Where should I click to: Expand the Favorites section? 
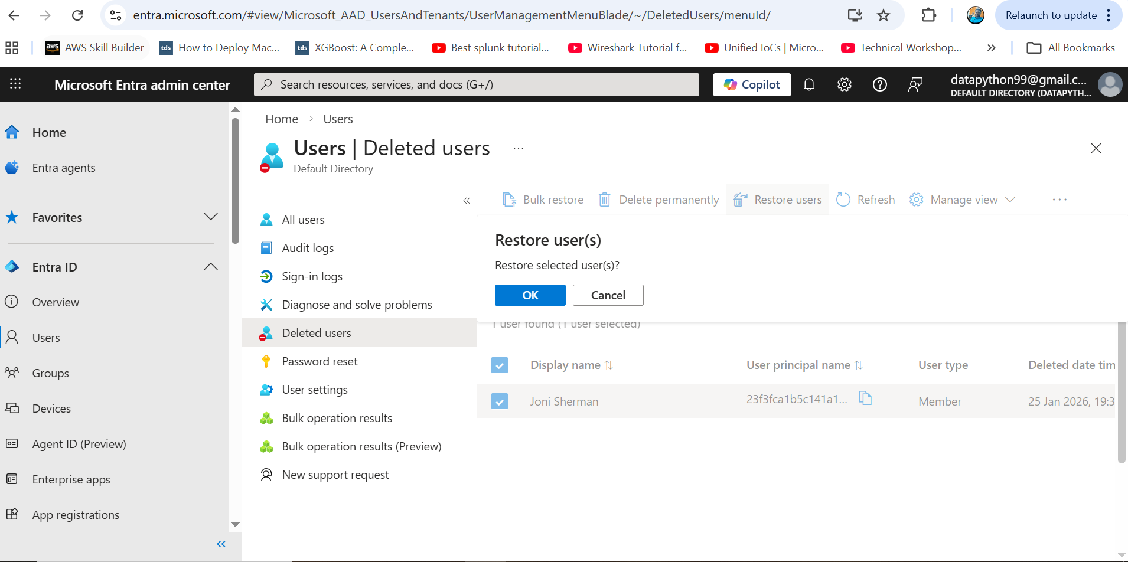[211, 217]
